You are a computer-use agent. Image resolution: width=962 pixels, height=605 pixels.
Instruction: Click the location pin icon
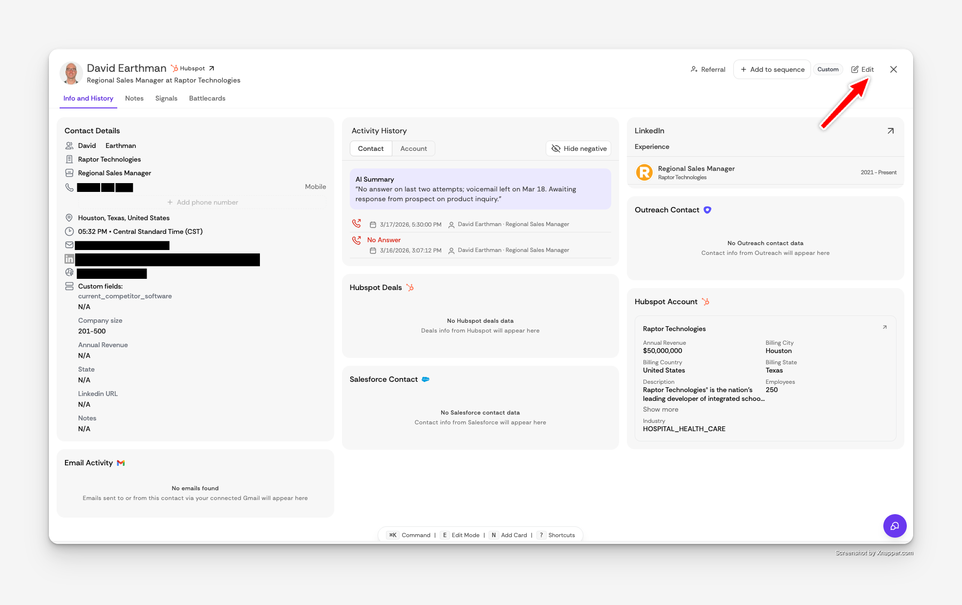[x=69, y=218]
